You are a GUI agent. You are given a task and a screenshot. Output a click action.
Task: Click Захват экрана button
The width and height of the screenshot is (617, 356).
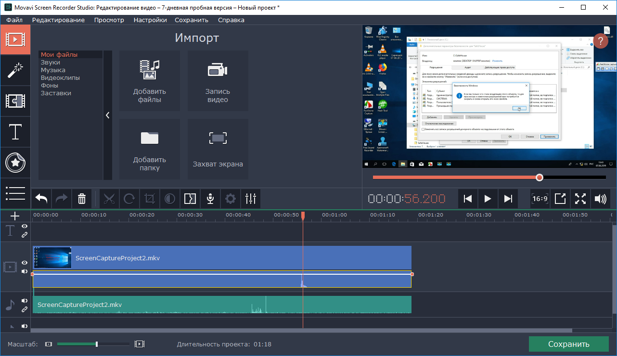(x=218, y=150)
